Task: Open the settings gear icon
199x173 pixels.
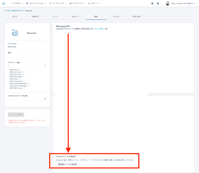Action: click(152, 4)
